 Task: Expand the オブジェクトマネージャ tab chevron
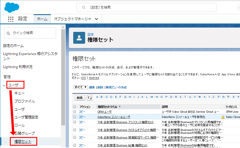[x=96, y=19]
